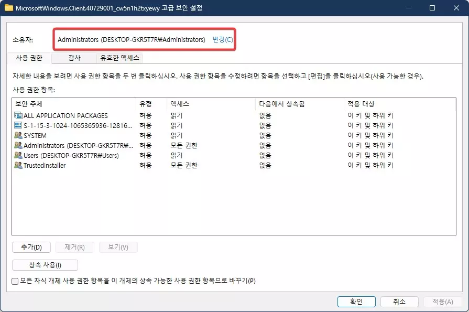Viewport: 469px width, 312px height.
Task: Click the TrustedInstaller group icon
Action: 18,165
